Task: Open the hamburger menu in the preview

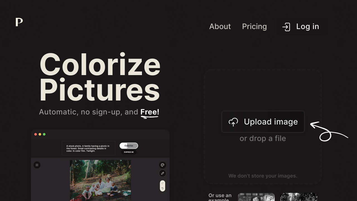Action: pyautogui.click(x=37, y=165)
